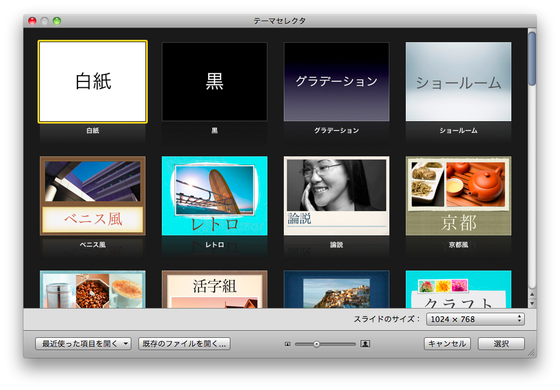
Task: Open the 最近使った項目を開く dropdown
Action: pos(83,344)
